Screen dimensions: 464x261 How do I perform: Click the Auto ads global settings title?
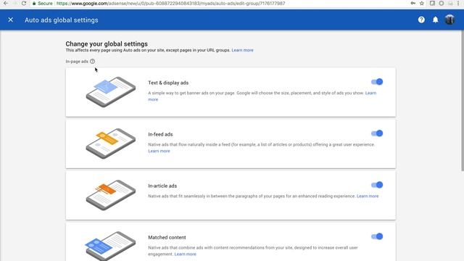pyautogui.click(x=61, y=20)
